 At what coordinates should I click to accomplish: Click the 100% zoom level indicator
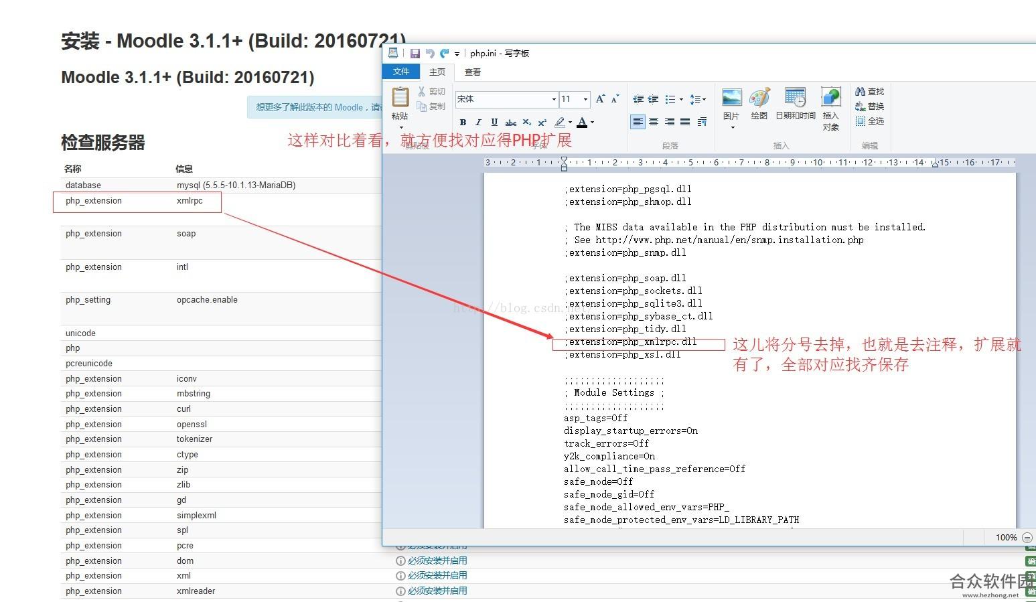tap(1006, 538)
